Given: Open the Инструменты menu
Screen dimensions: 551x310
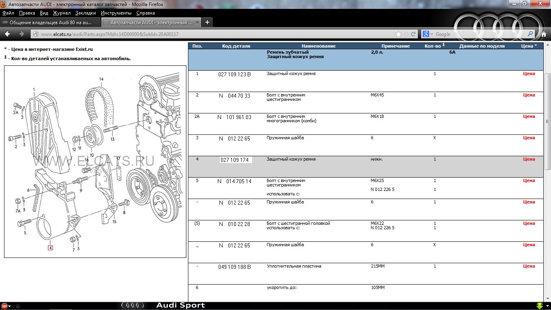Looking at the screenshot, I should [x=116, y=13].
